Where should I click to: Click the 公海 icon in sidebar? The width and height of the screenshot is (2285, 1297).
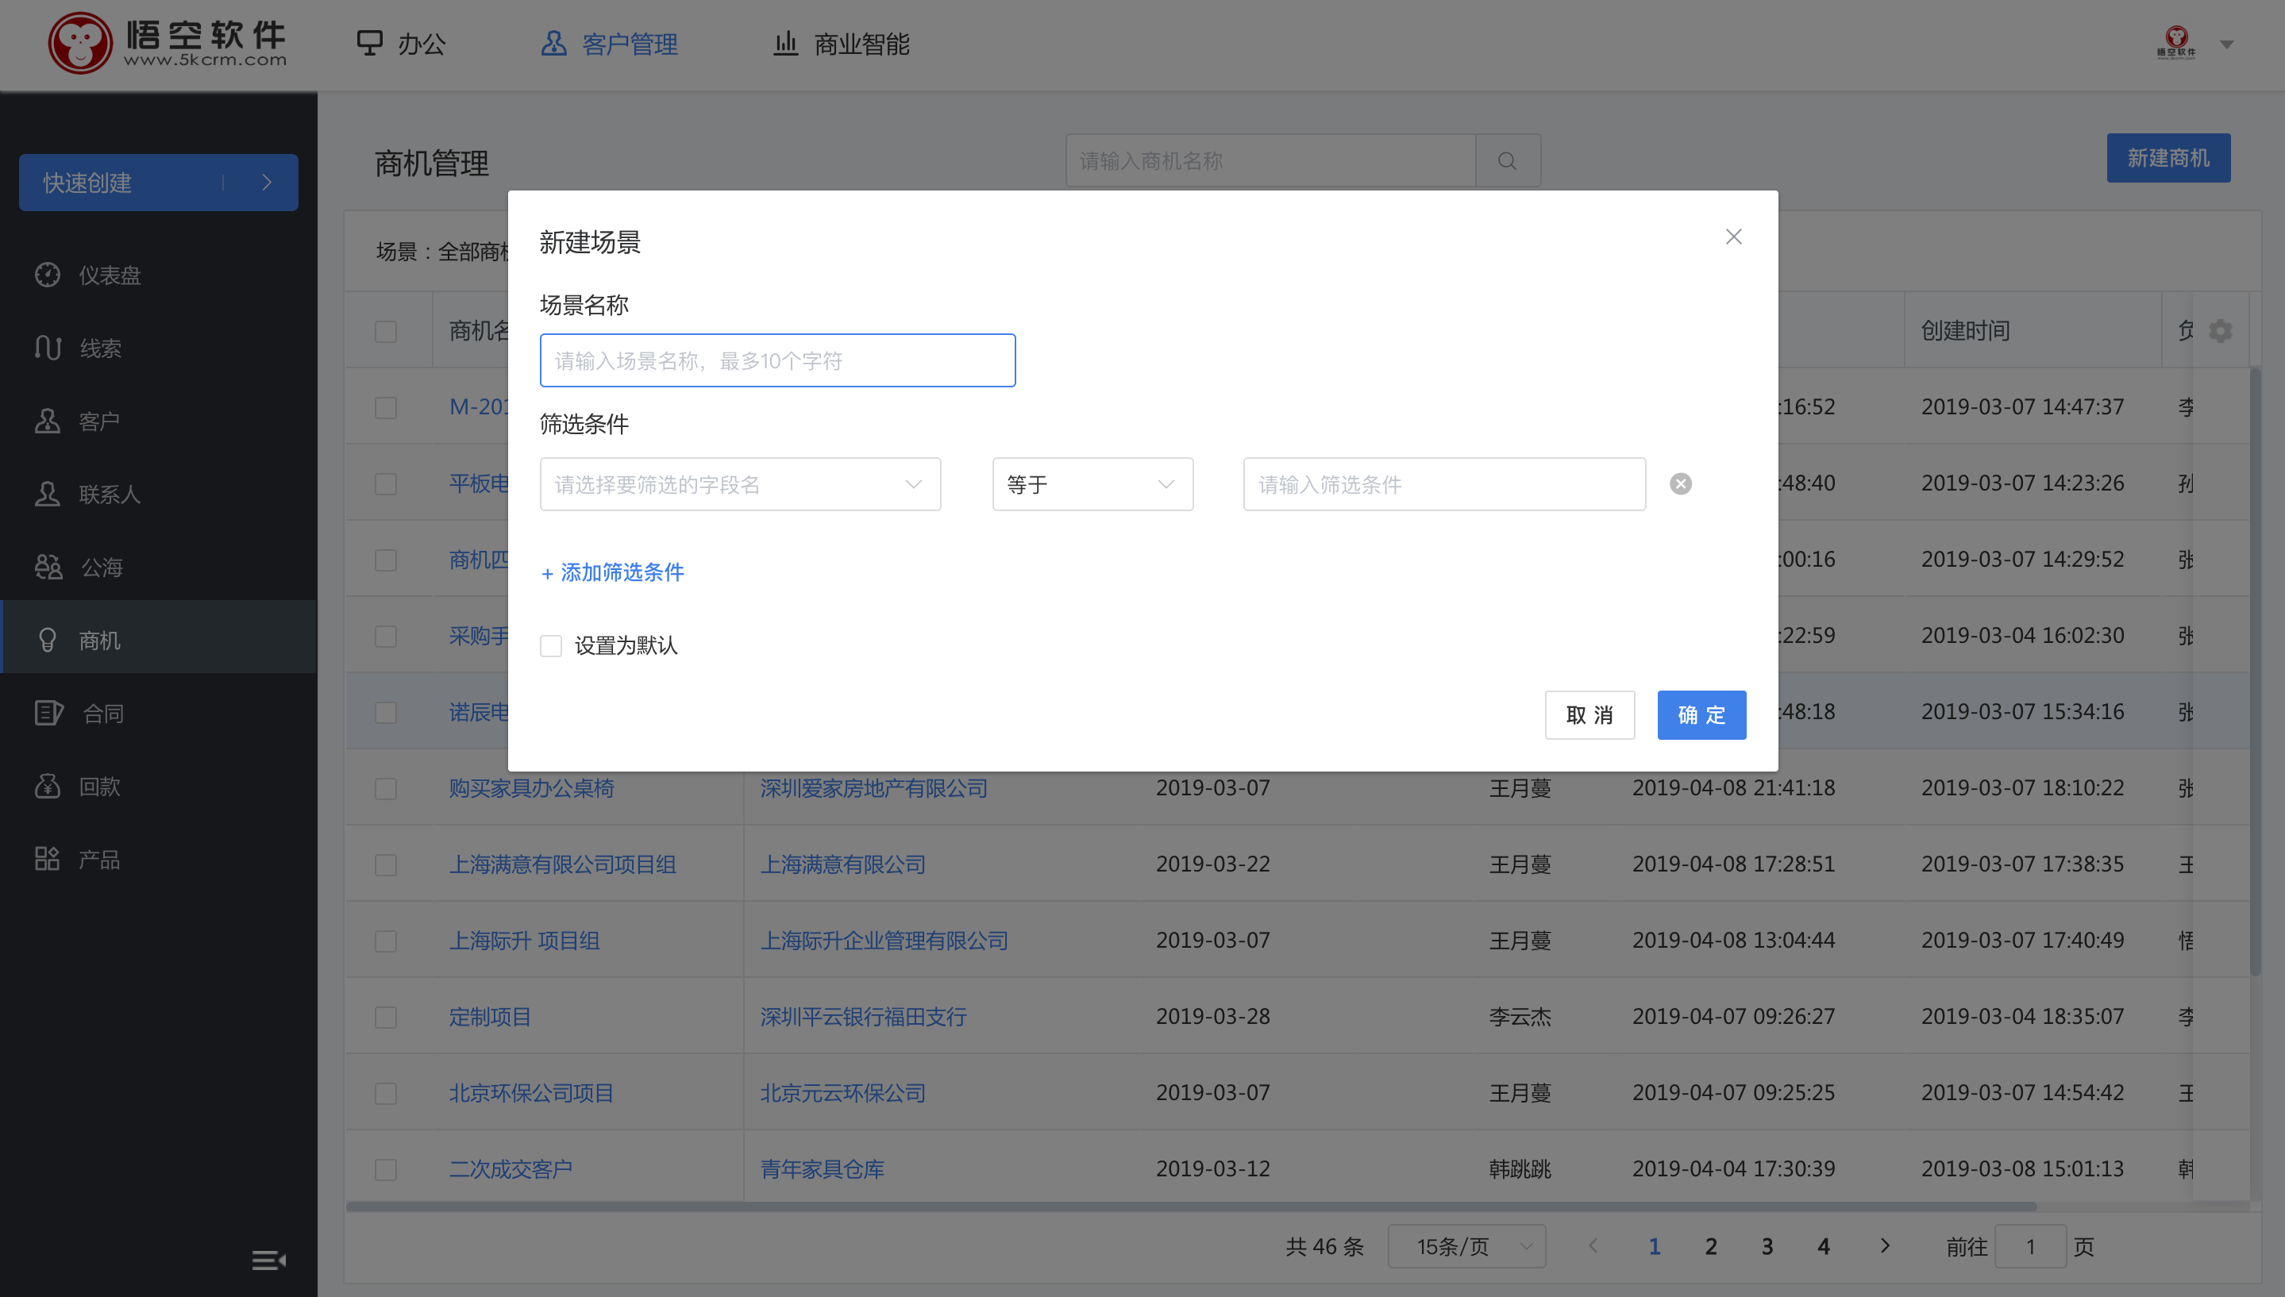(x=48, y=567)
